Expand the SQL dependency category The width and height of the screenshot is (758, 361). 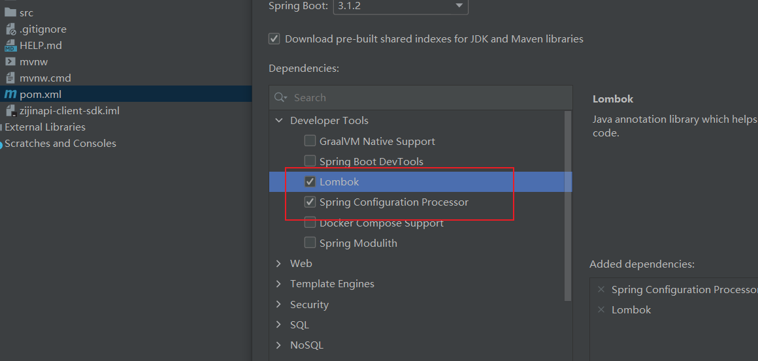(278, 325)
